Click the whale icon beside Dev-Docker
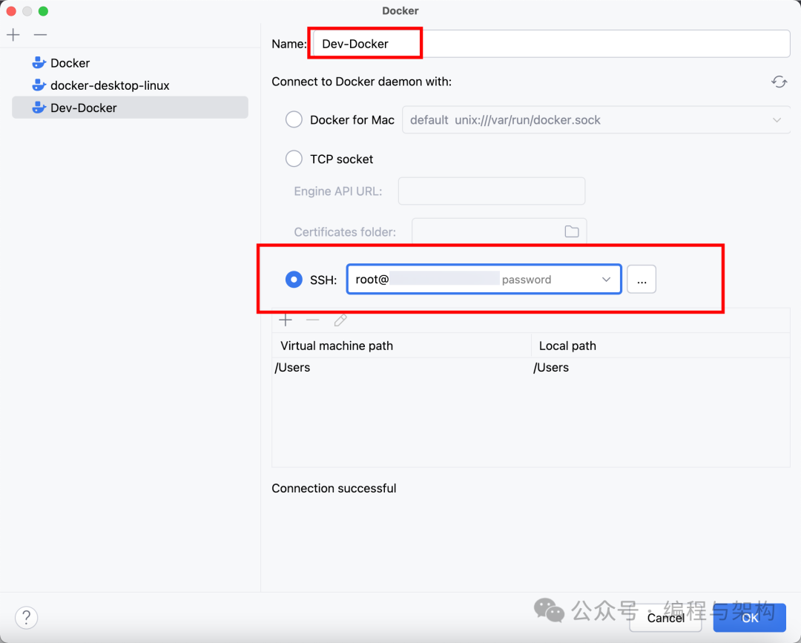 (x=39, y=108)
